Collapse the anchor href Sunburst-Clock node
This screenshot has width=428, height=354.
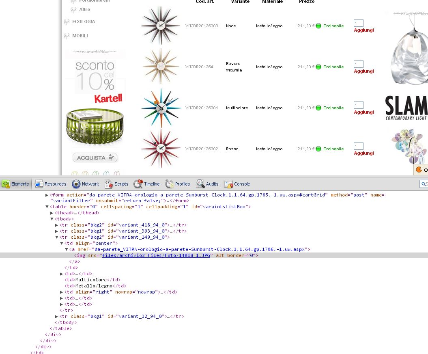click(x=66, y=249)
